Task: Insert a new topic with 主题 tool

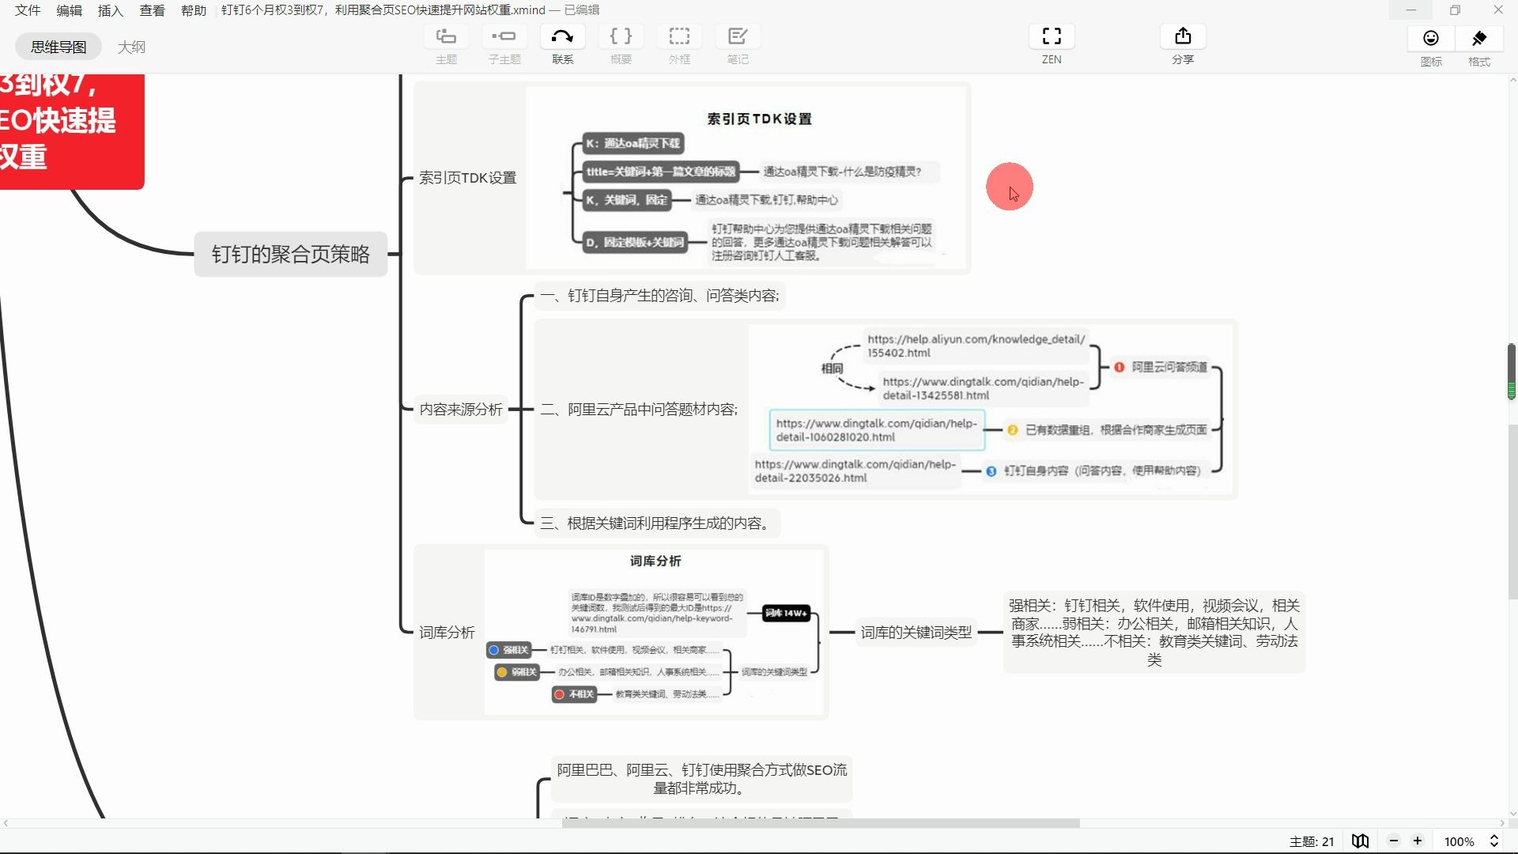Action: tap(446, 45)
